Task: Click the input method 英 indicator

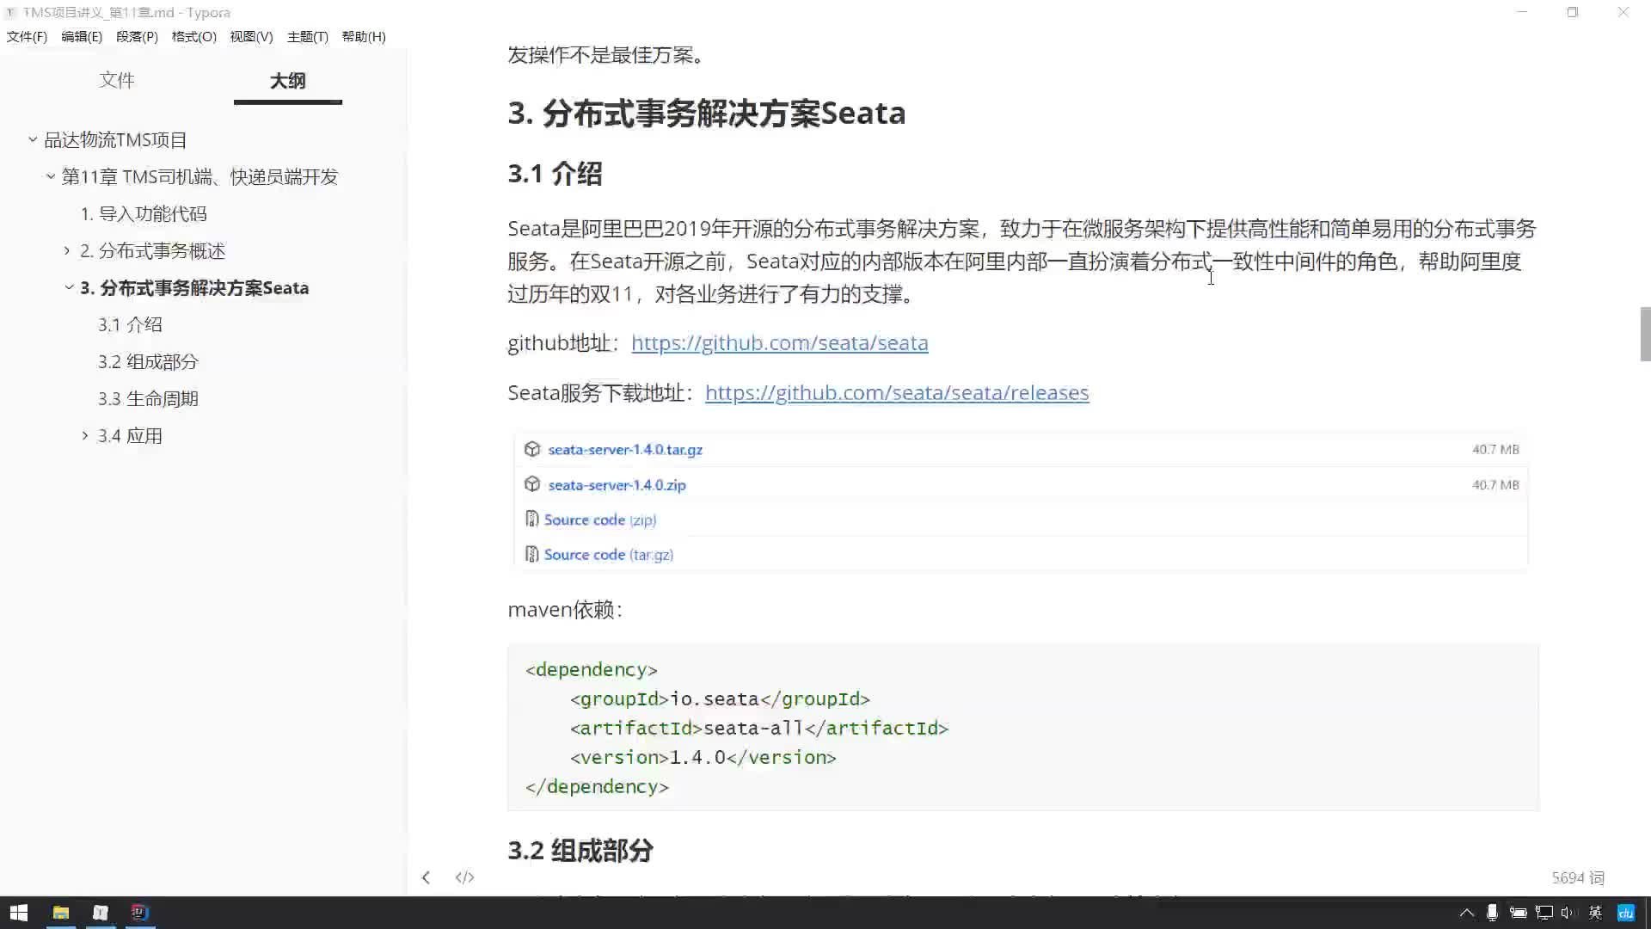Action: pyautogui.click(x=1595, y=913)
